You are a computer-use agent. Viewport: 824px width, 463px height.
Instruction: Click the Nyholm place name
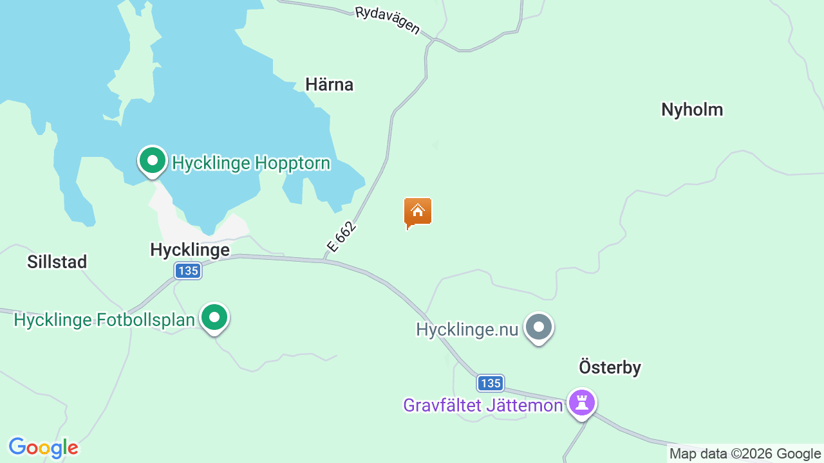(692, 109)
